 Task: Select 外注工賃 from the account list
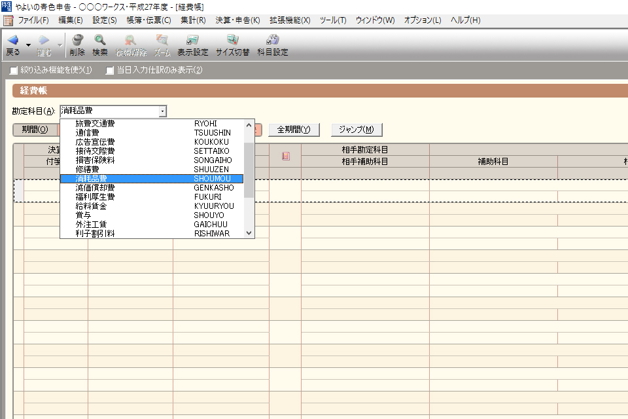152,225
